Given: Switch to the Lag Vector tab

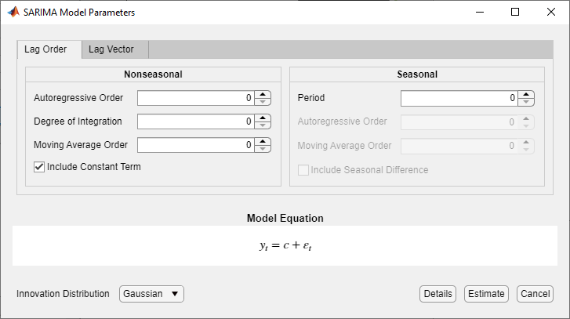Looking at the screenshot, I should coord(111,49).
